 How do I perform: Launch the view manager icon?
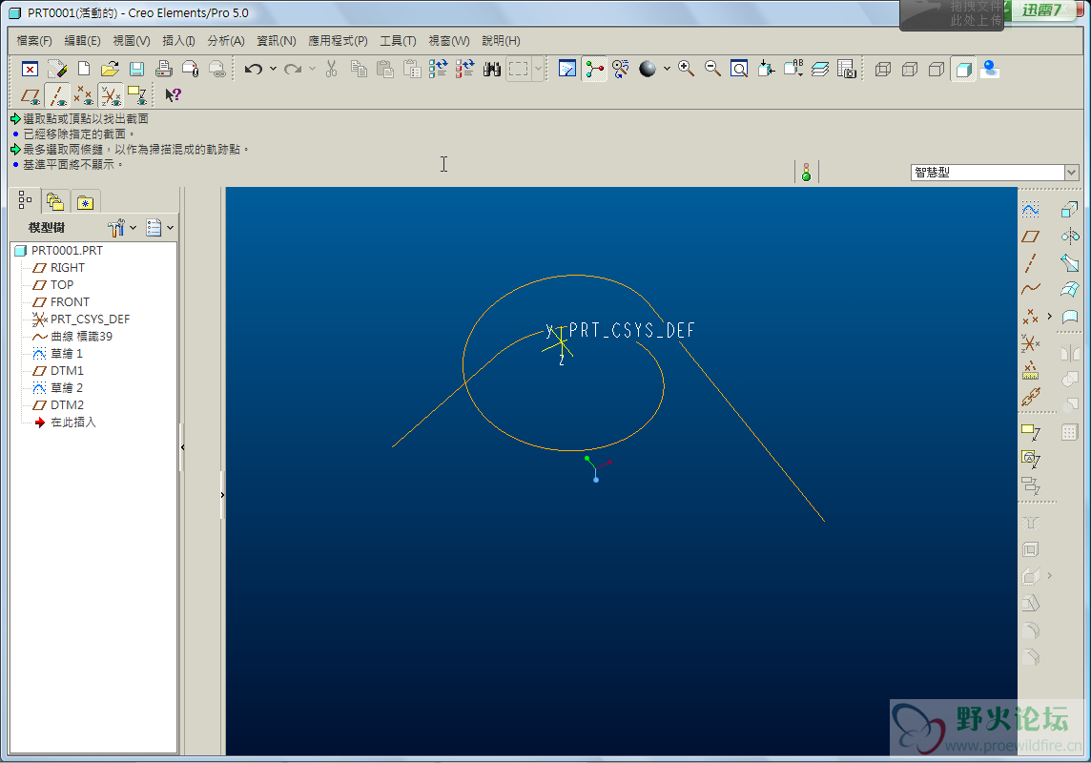847,69
